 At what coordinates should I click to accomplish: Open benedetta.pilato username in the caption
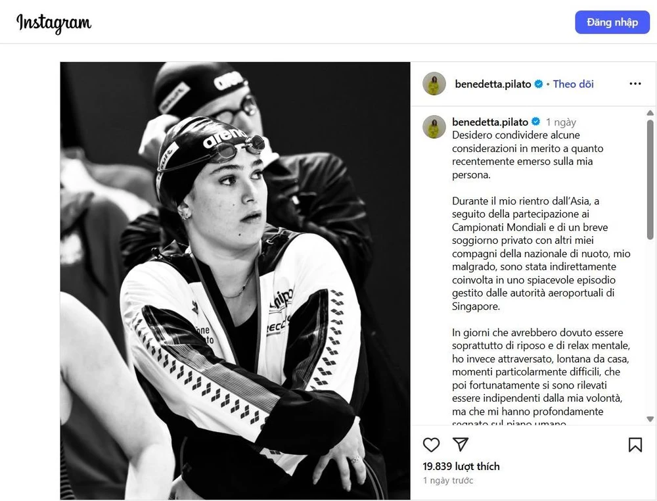pyautogui.click(x=490, y=122)
